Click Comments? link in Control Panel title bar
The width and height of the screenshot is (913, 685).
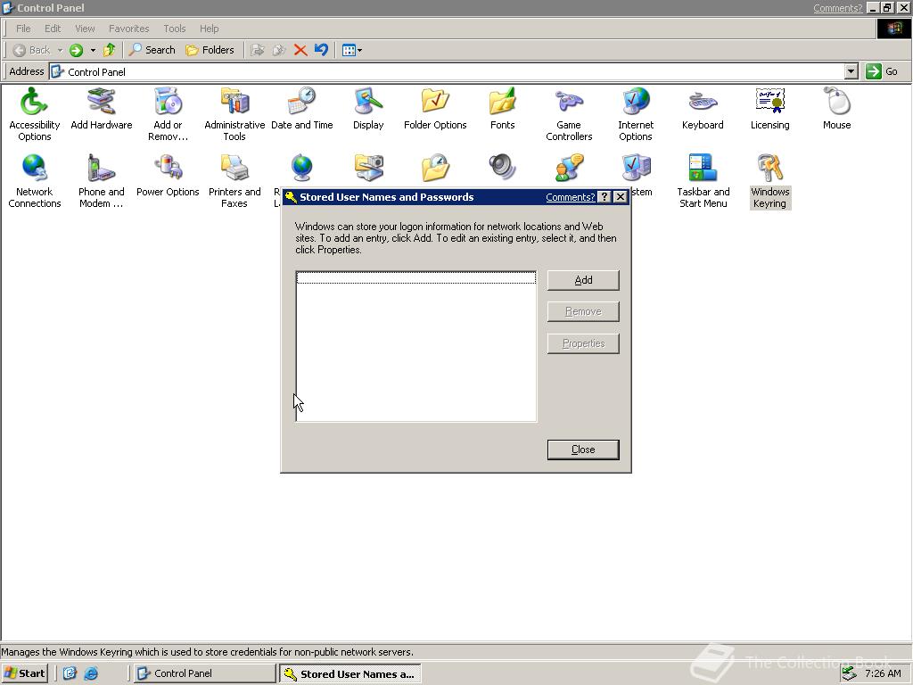[838, 8]
